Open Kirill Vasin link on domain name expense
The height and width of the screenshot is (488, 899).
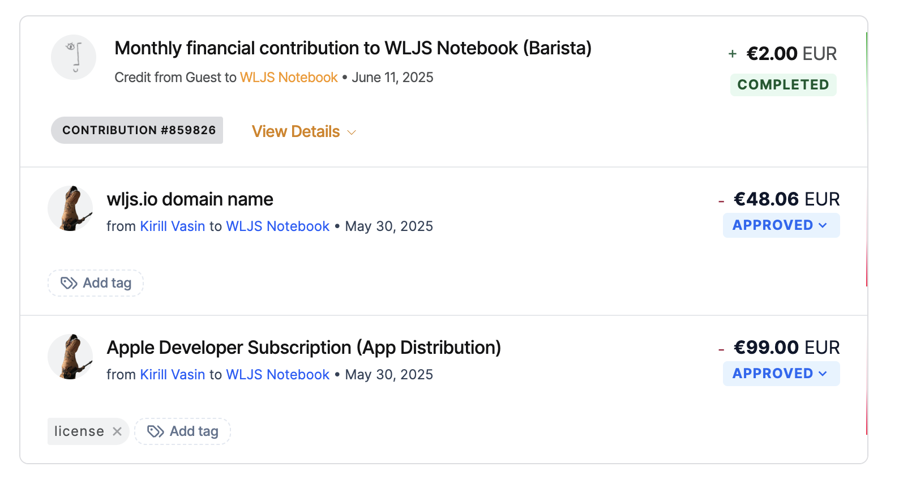tap(173, 226)
